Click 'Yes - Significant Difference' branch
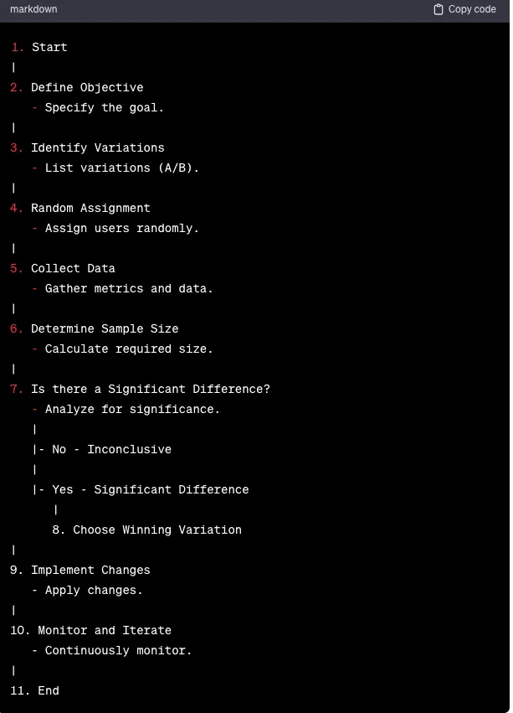This screenshot has width=513, height=713. click(150, 490)
